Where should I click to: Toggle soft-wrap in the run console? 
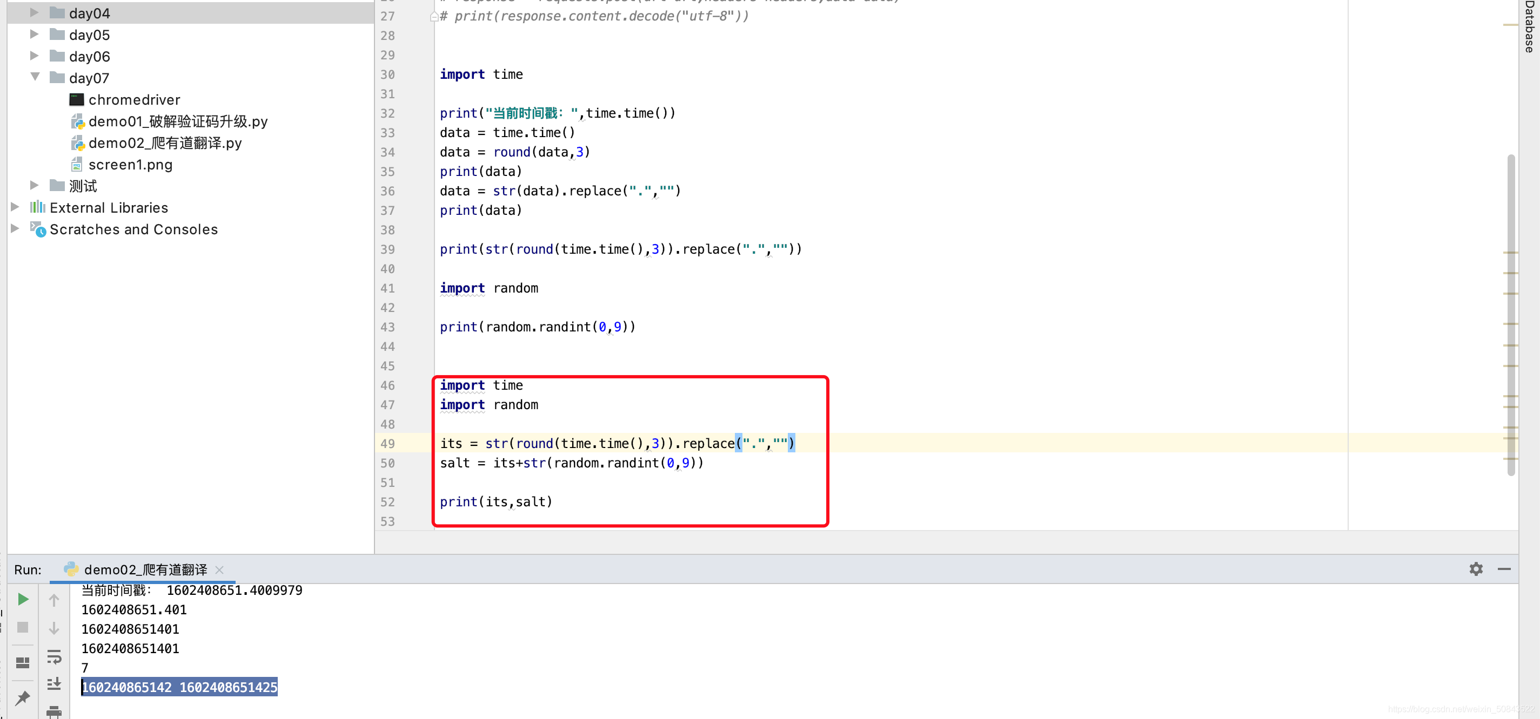[x=54, y=657]
